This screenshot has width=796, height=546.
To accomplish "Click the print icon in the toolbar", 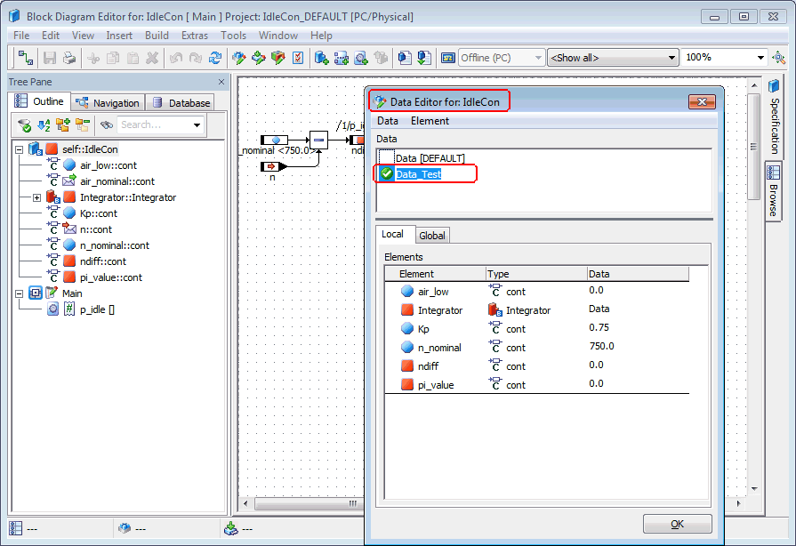I will coord(69,58).
